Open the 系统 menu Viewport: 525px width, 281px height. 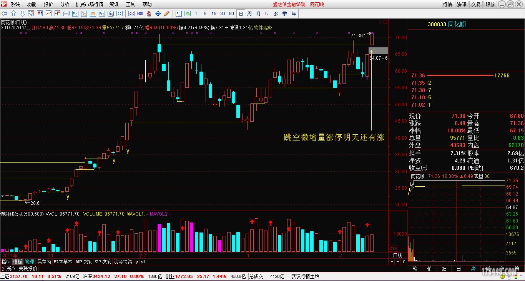pos(15,4)
